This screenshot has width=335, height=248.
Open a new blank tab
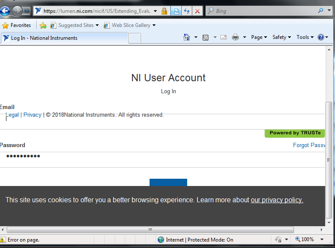135,38
